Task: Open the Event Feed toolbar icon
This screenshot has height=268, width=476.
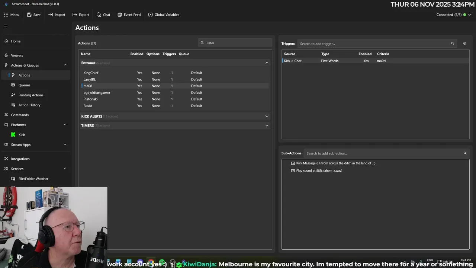Action: 120,15
